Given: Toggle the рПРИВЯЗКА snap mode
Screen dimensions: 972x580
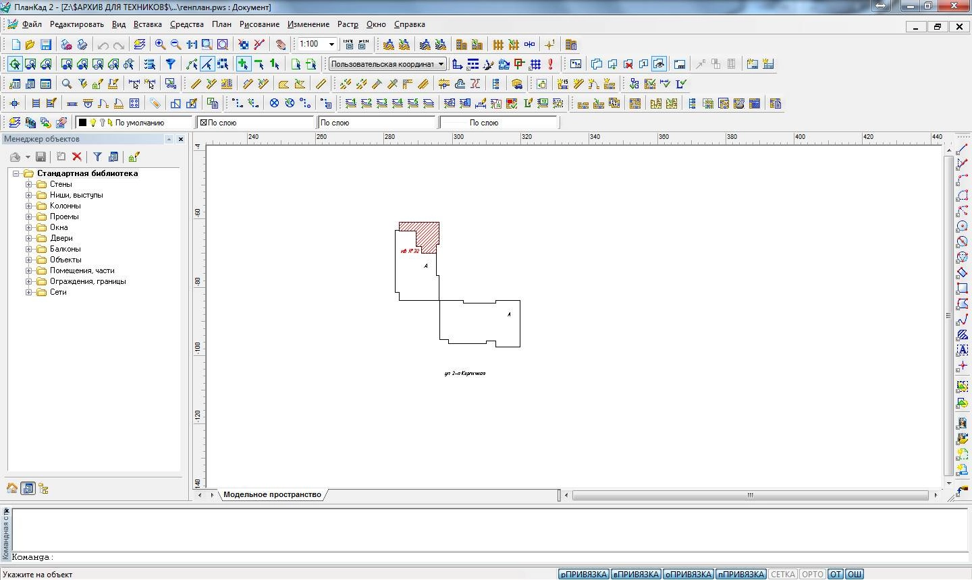Looking at the screenshot, I should tap(584, 574).
